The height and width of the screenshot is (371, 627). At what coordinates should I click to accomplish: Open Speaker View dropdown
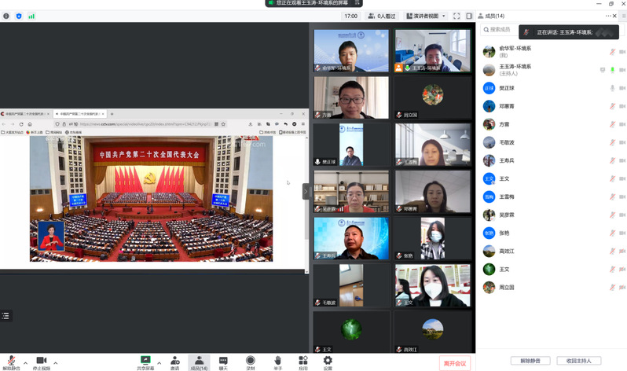pos(426,16)
